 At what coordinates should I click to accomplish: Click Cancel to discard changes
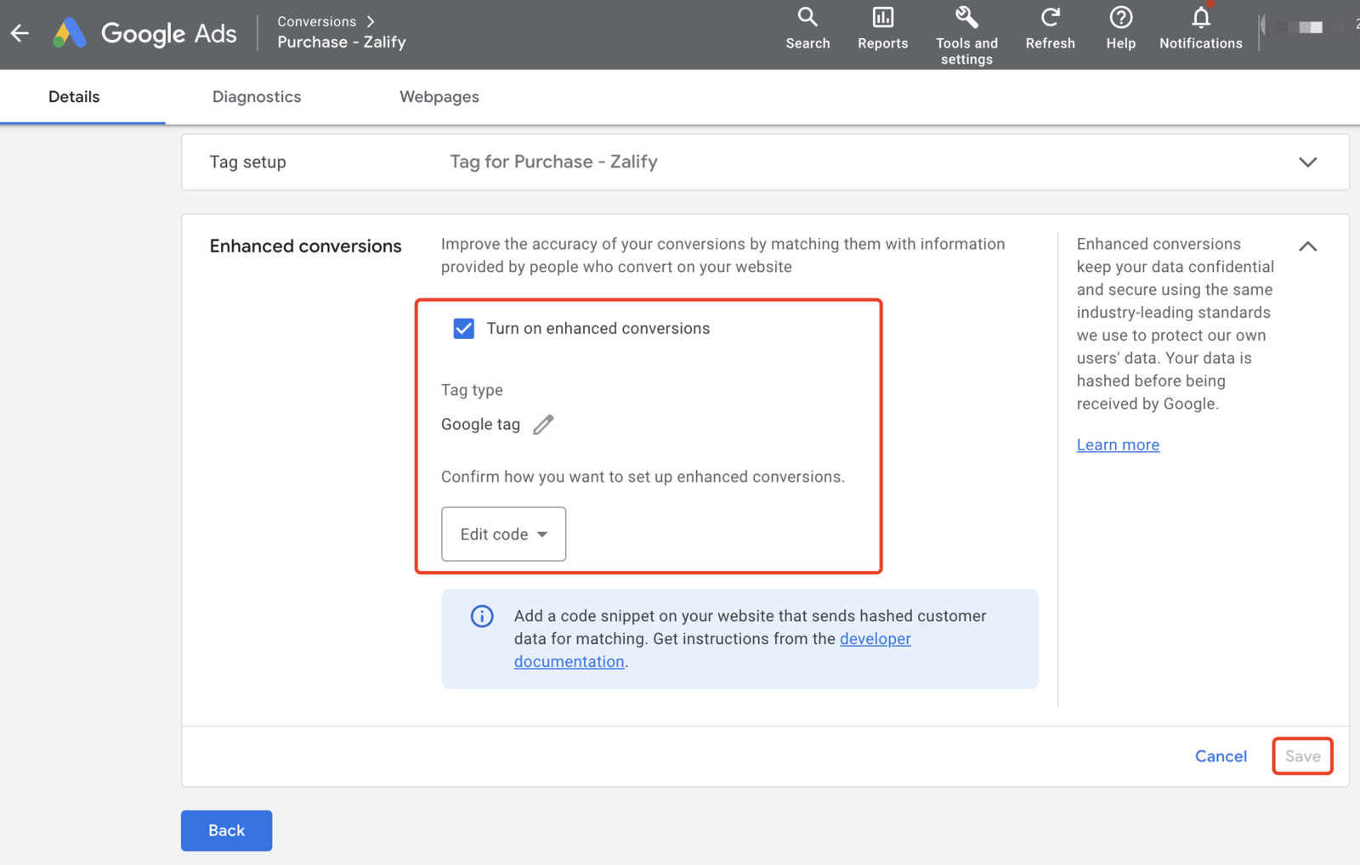1221,756
